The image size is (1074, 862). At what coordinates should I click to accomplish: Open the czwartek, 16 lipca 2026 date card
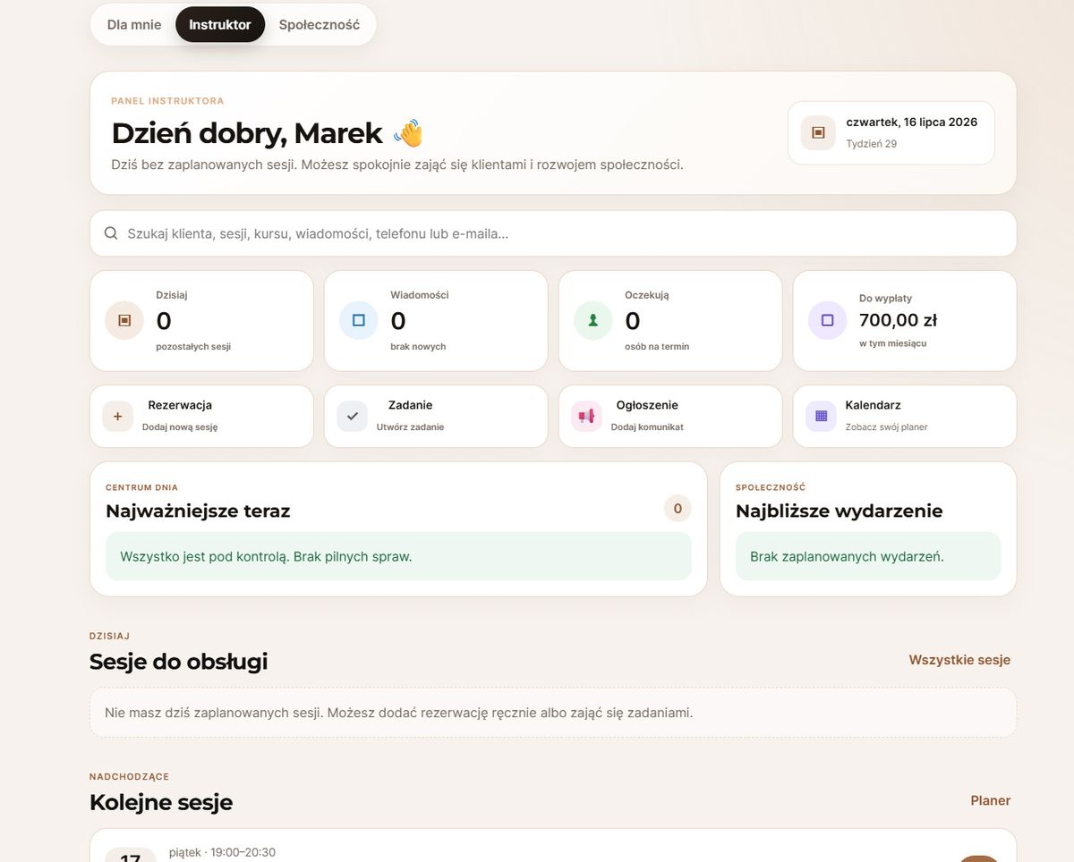coord(891,132)
